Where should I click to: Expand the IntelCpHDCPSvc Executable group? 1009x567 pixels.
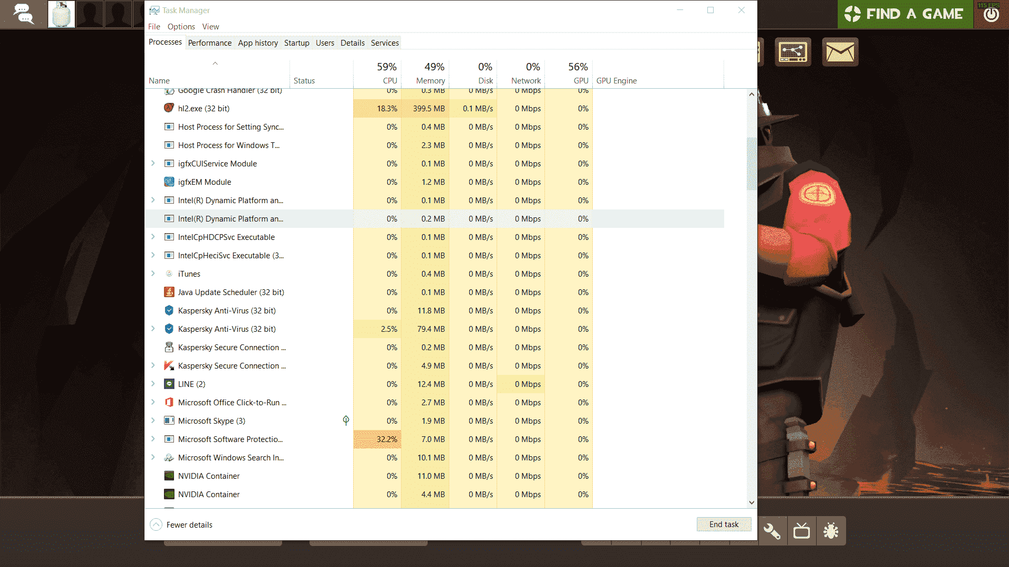coord(153,237)
